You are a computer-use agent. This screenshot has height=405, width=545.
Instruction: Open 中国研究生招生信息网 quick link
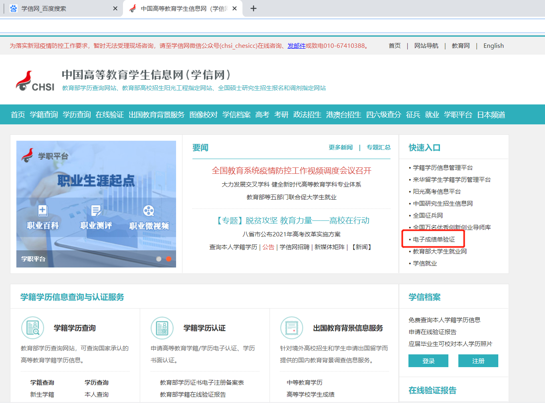tap(443, 204)
